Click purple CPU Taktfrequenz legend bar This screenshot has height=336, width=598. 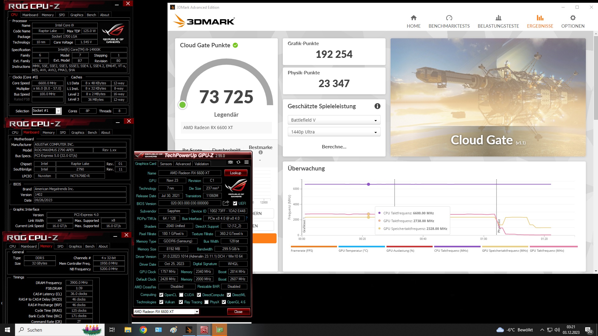(x=457, y=247)
